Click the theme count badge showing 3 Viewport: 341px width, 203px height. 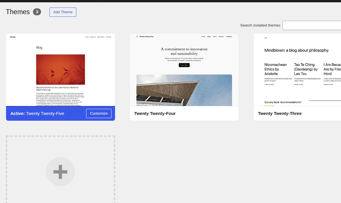tap(37, 12)
